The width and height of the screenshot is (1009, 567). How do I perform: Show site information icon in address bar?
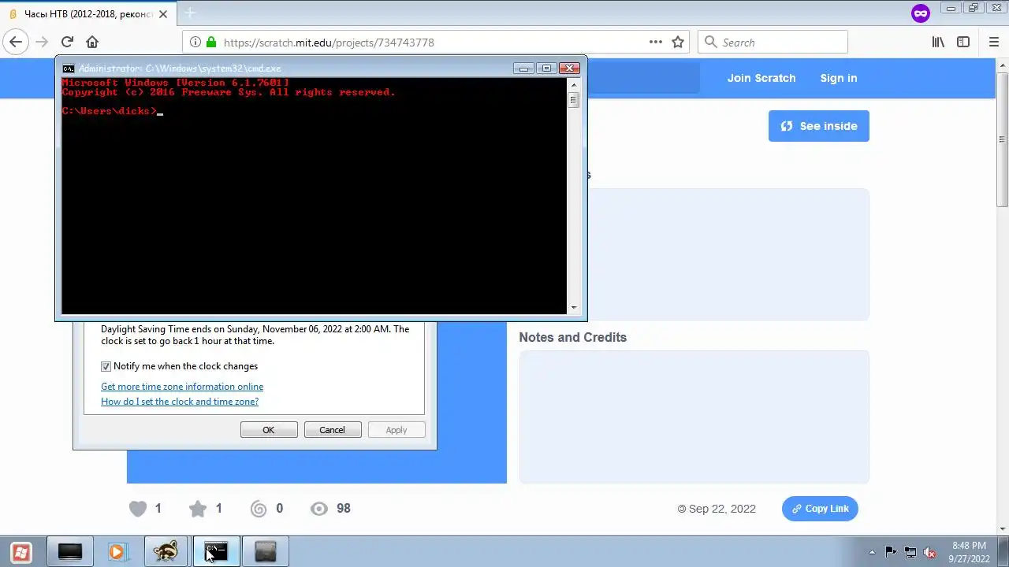pos(195,43)
